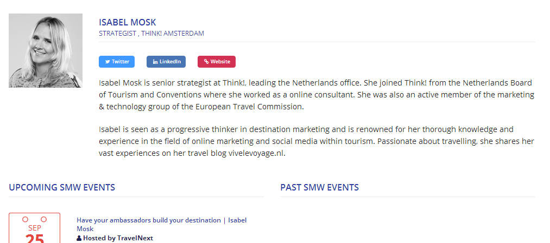Image resolution: width=550 pixels, height=243 pixels.
Task: Click the paragraph mentioning vivelevoyage.nl blog
Action: 317,141
